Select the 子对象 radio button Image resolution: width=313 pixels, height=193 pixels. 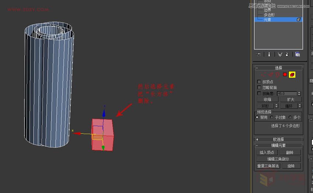pos(272,117)
